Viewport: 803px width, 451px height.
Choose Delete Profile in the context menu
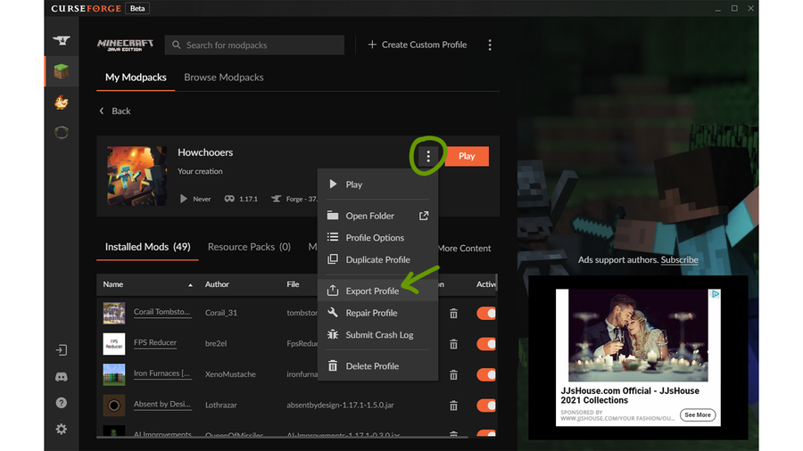point(378,366)
